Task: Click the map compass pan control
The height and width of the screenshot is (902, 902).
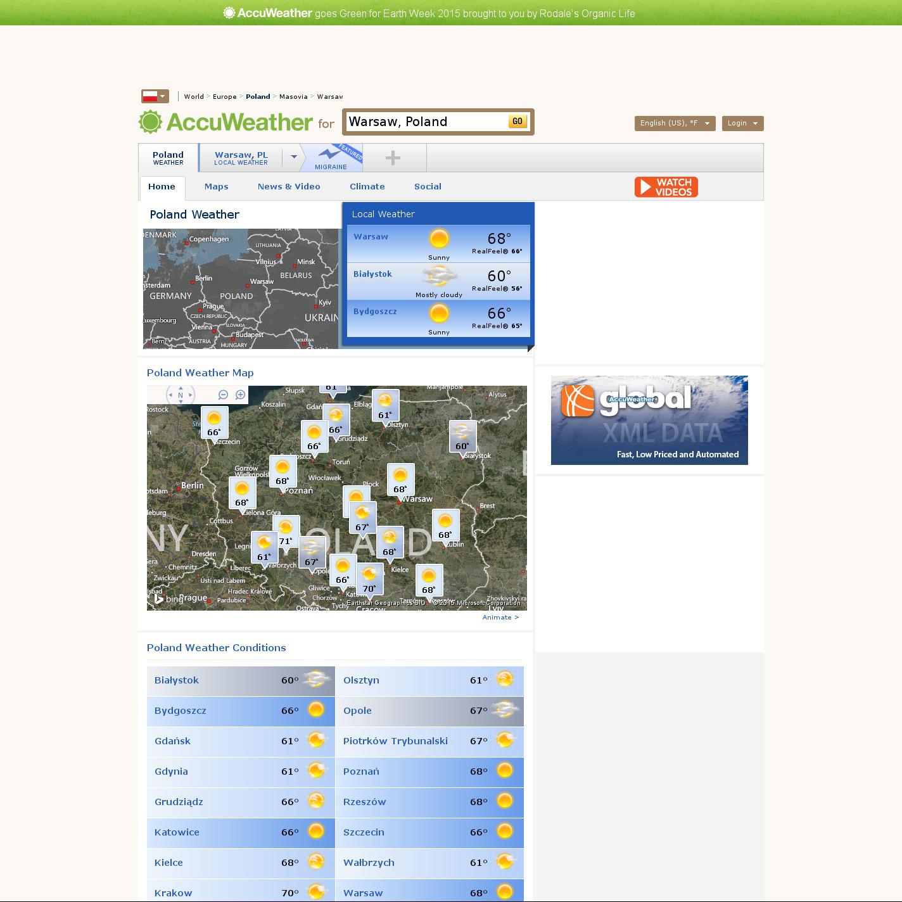Action: point(181,395)
